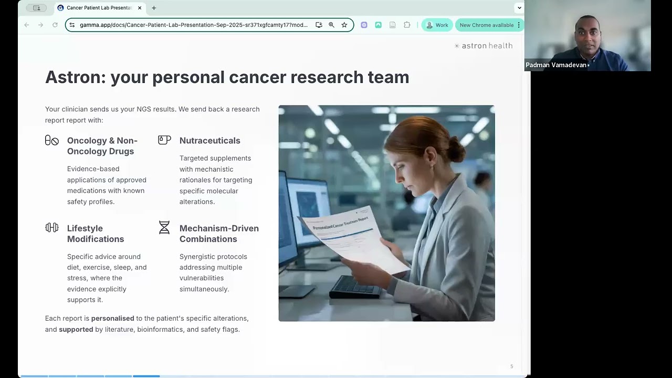Image resolution: width=672 pixels, height=378 pixels.
Task: Open the zoom magnifier in the address bar
Action: 331,25
